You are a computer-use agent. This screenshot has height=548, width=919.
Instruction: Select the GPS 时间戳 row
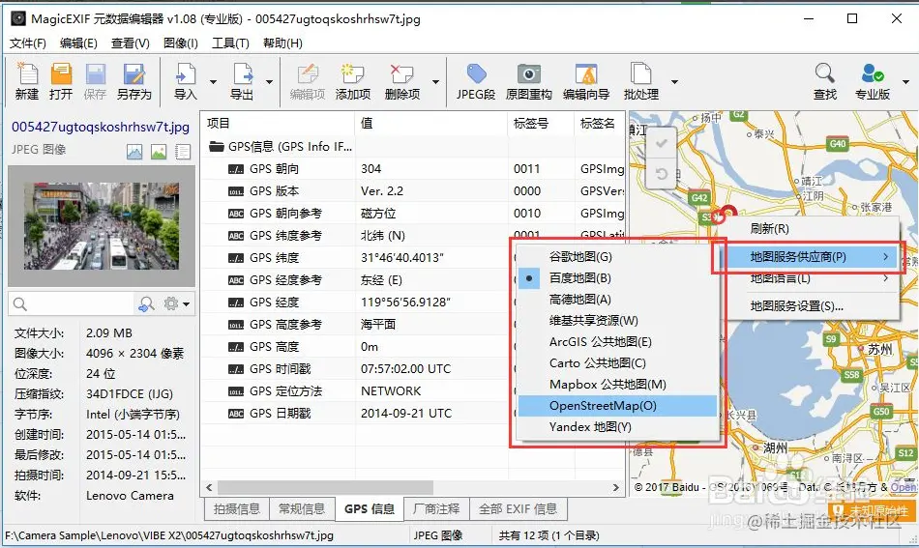[x=413, y=369]
